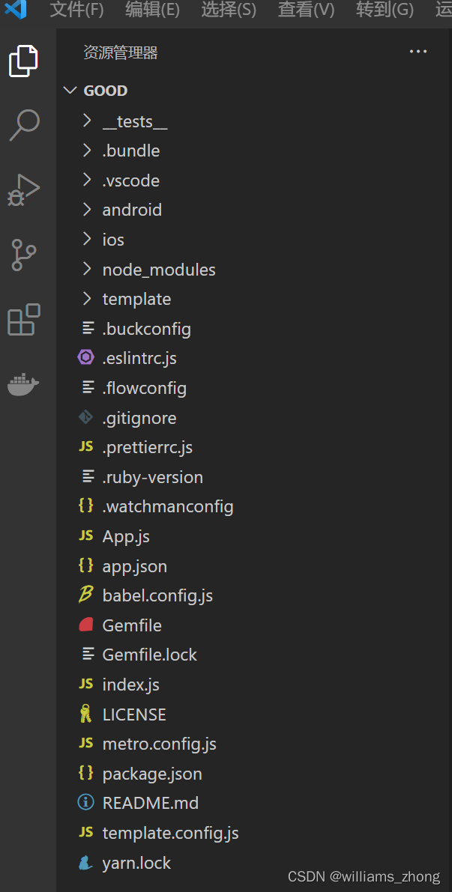The height and width of the screenshot is (892, 452).
Task: Open the yarn.lock file
Action: [x=136, y=863]
